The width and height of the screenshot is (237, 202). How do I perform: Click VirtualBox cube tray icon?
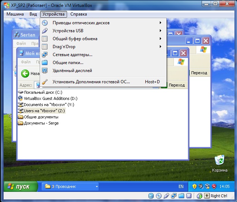click(x=207, y=186)
